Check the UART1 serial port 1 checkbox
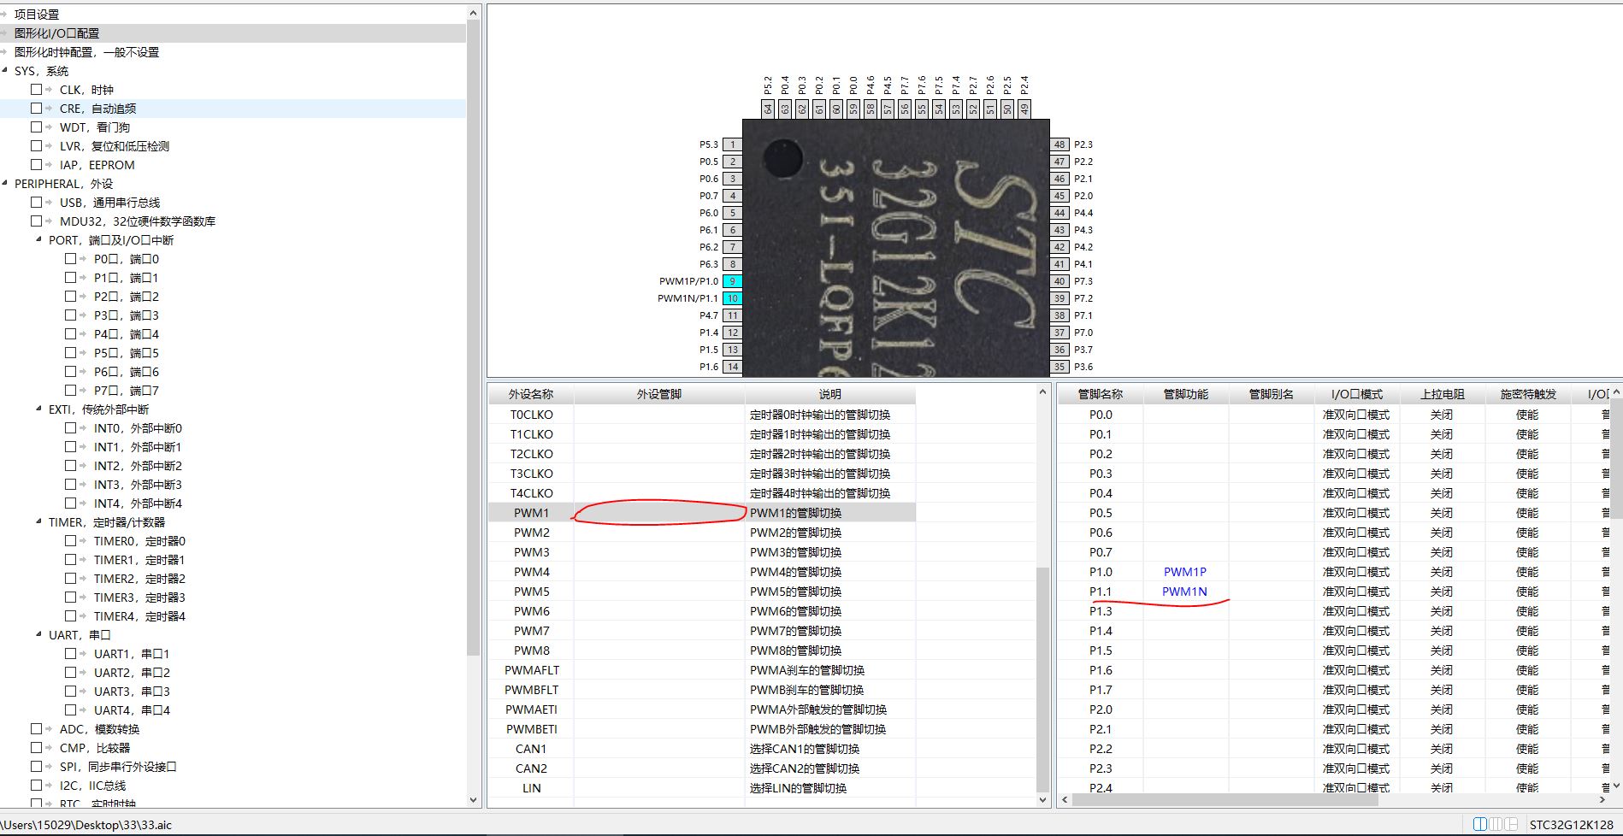Image resolution: width=1623 pixels, height=836 pixels. pyautogui.click(x=71, y=654)
